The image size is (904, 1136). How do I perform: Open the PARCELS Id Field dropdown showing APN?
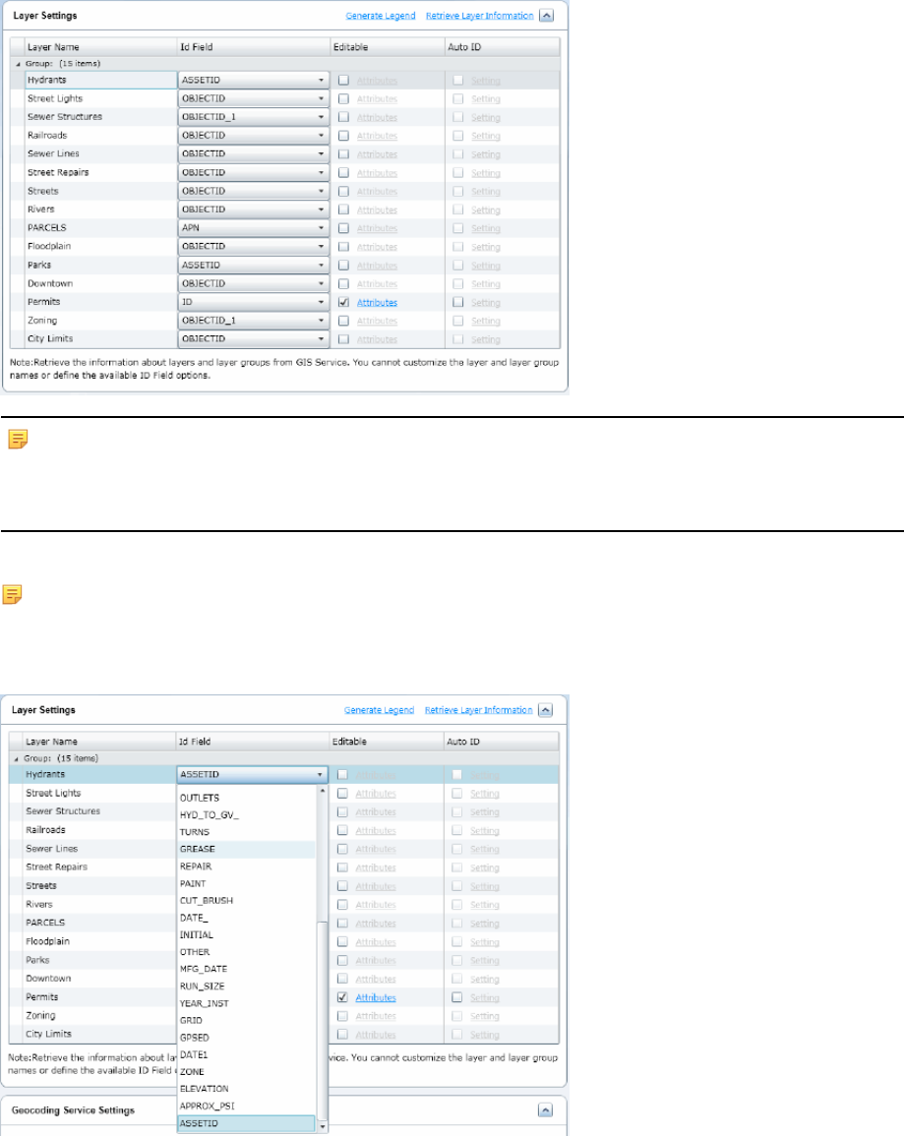(x=254, y=227)
